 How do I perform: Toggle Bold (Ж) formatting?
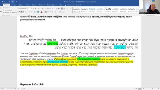[19, 12]
